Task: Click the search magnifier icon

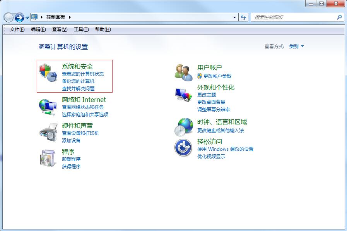Action: click(339, 17)
